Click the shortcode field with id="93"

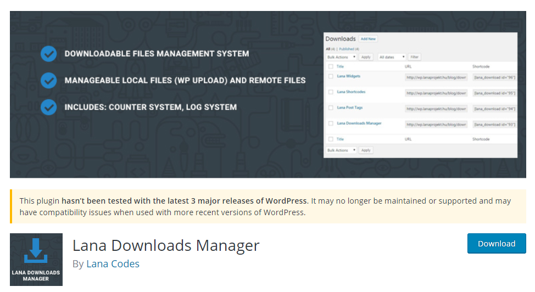tap(494, 125)
